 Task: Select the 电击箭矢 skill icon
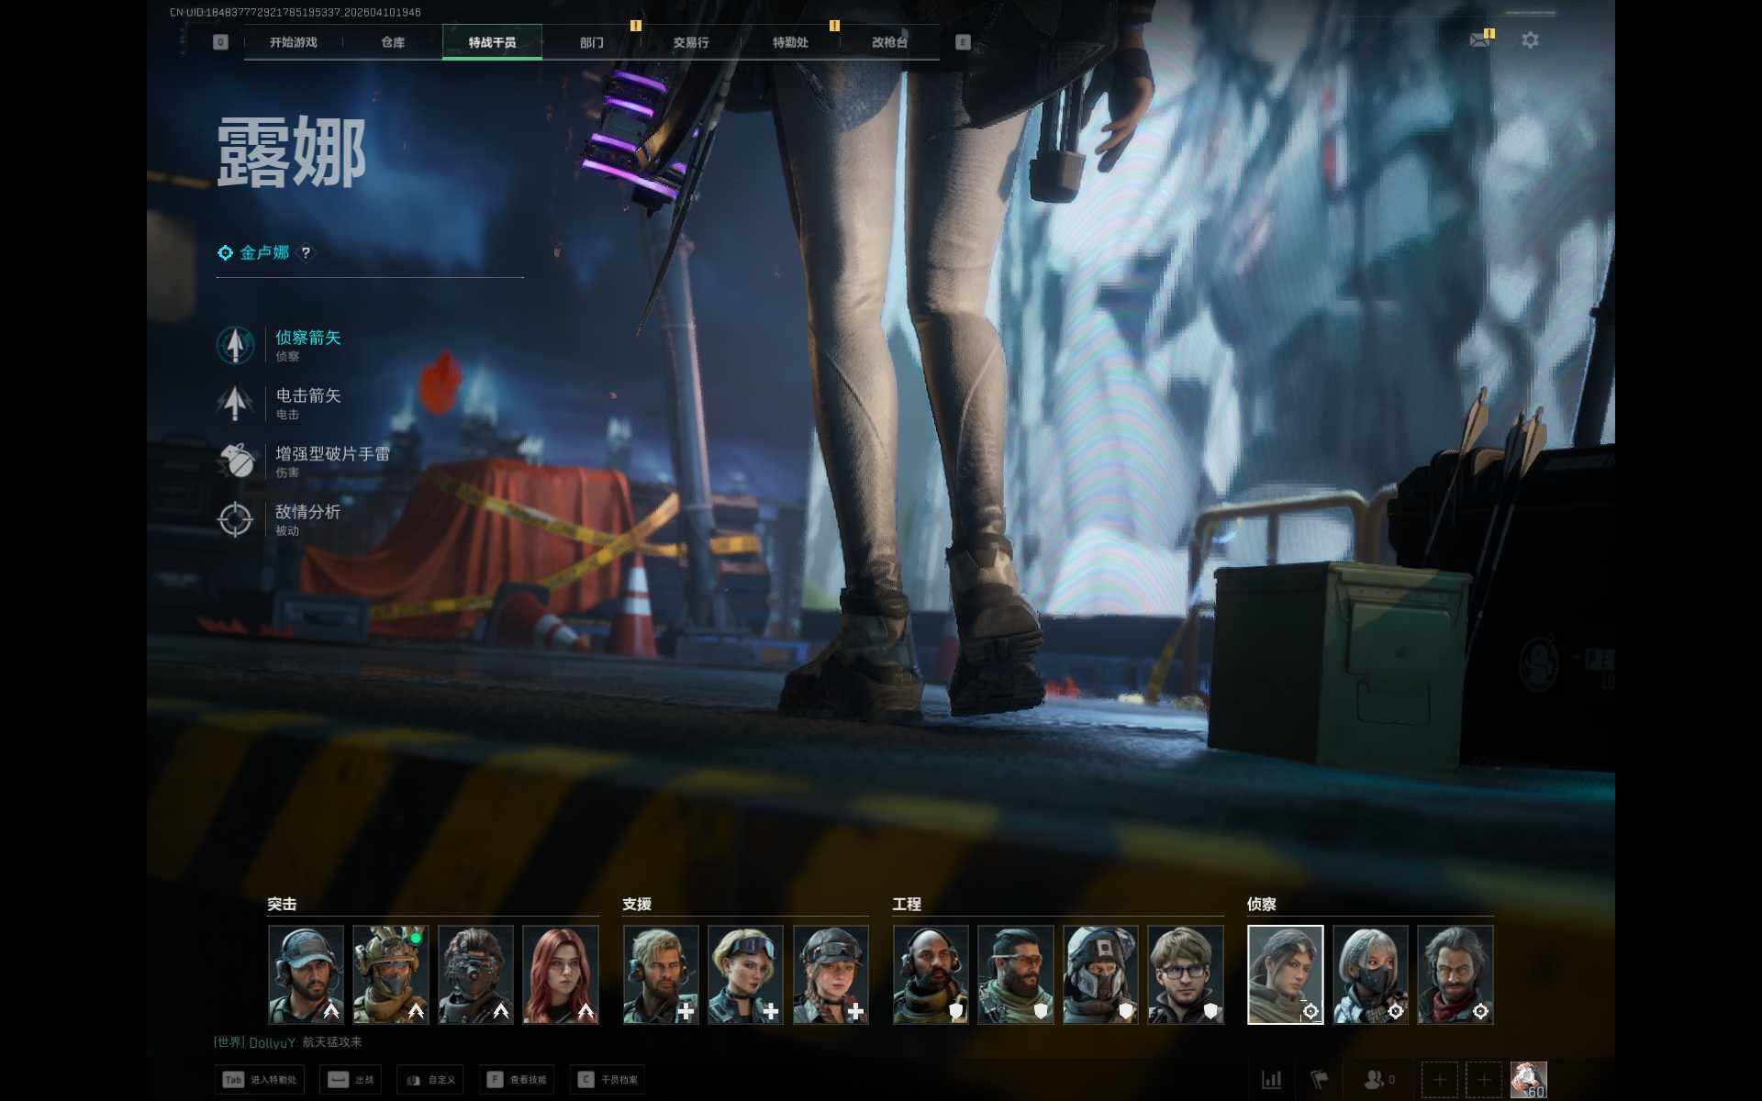[235, 403]
